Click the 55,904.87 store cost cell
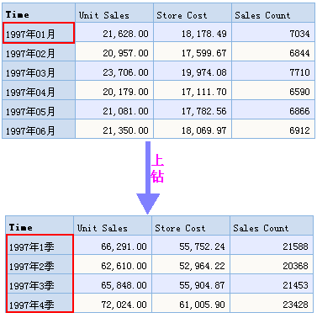Image resolution: width=317 pixels, height=318 pixels. tap(191, 284)
